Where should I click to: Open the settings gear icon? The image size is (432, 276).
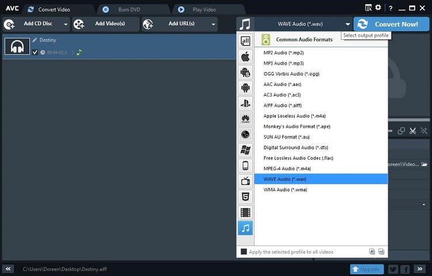378,7
